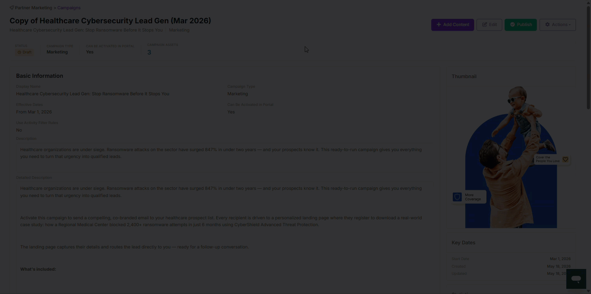Screen dimensions: 591x294
Task: Open the Campaign Assets count 3
Action: 149,52
